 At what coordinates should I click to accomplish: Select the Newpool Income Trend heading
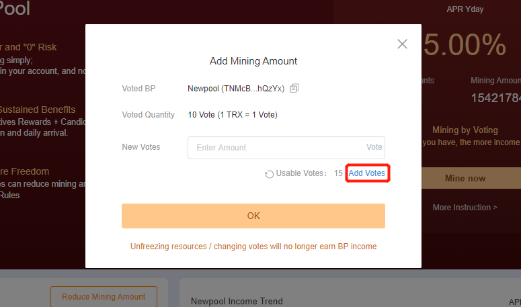[x=237, y=301]
